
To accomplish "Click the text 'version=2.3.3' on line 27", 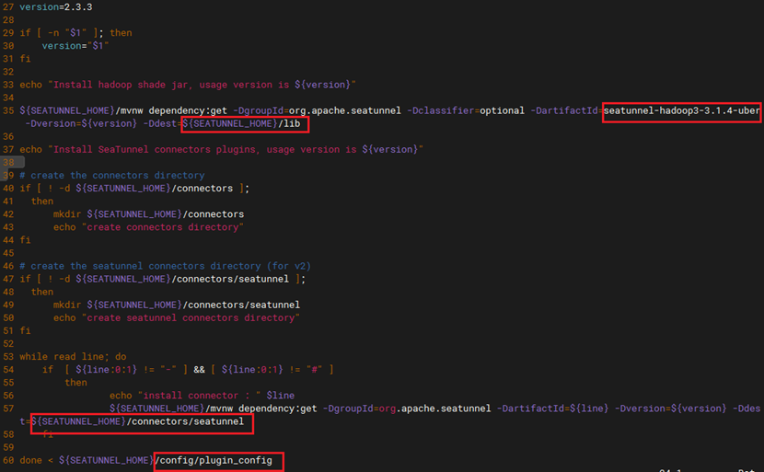I will tap(56, 6).
